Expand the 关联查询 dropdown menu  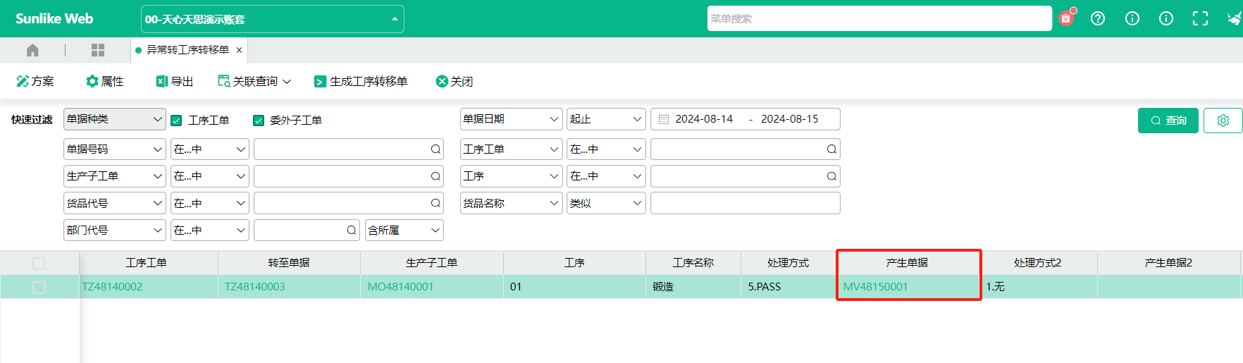point(254,81)
